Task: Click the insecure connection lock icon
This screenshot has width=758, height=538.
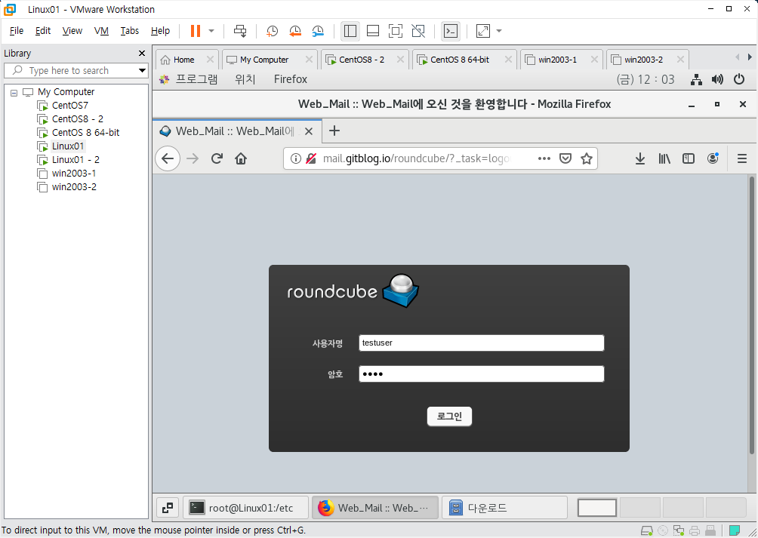Action: pos(311,158)
